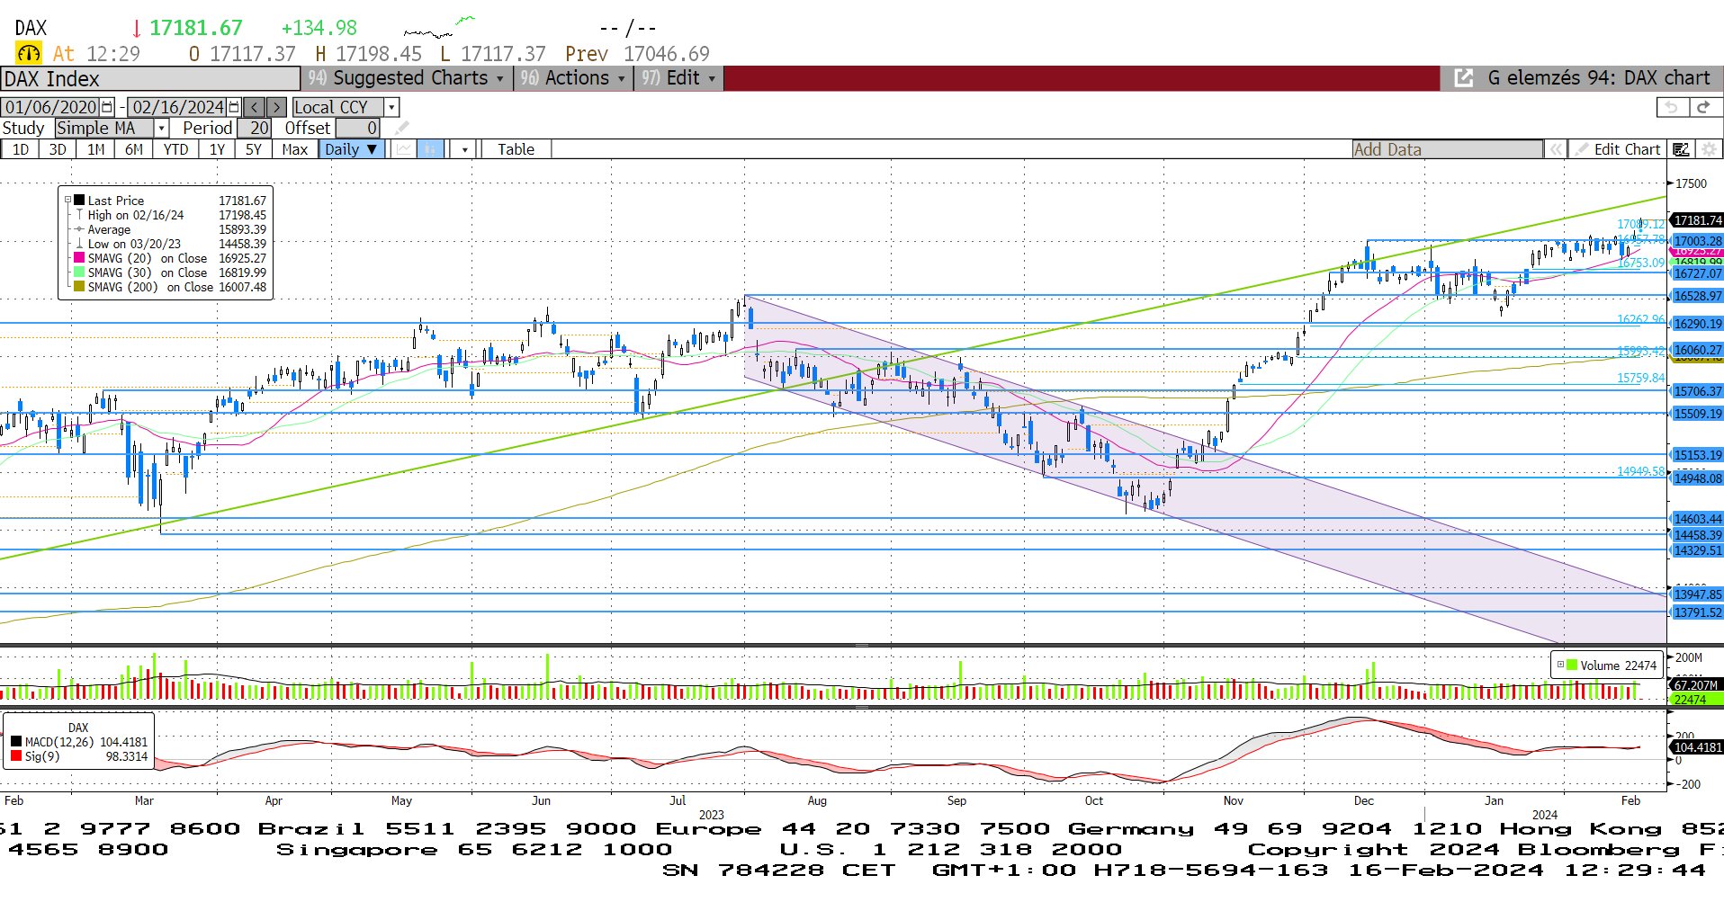Screen dimensions: 1724x920
Task: Select the 6M range tab
Action: pyautogui.click(x=133, y=149)
